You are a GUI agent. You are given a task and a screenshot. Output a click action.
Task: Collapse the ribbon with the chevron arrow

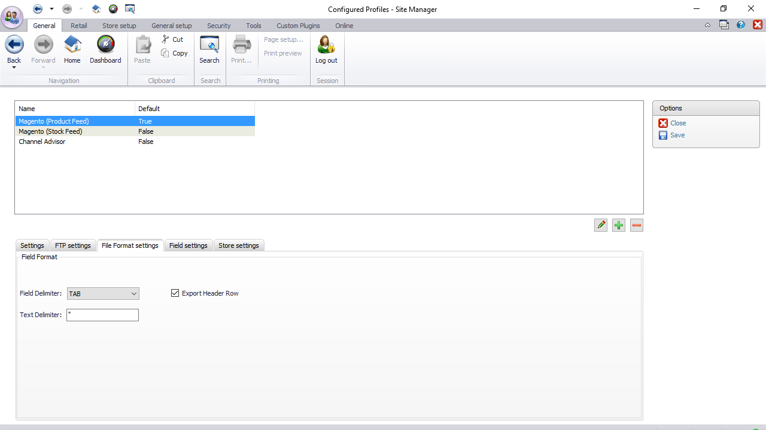point(708,25)
